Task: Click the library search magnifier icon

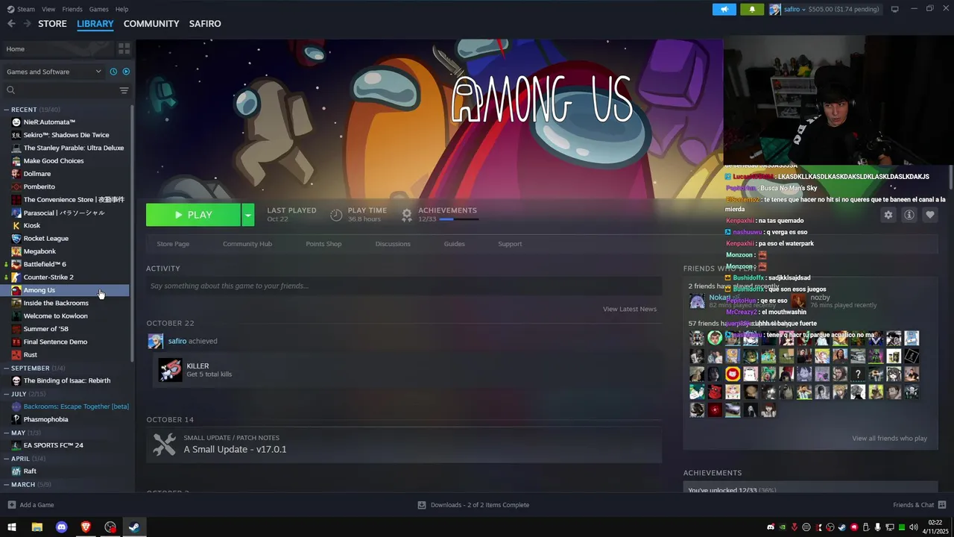Action: click(10, 90)
